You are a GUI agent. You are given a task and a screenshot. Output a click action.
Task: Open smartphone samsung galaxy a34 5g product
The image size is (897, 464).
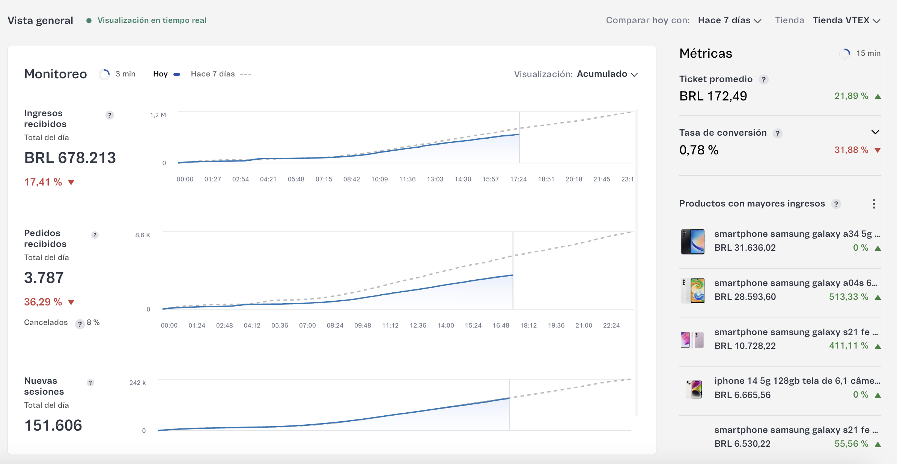(x=796, y=234)
